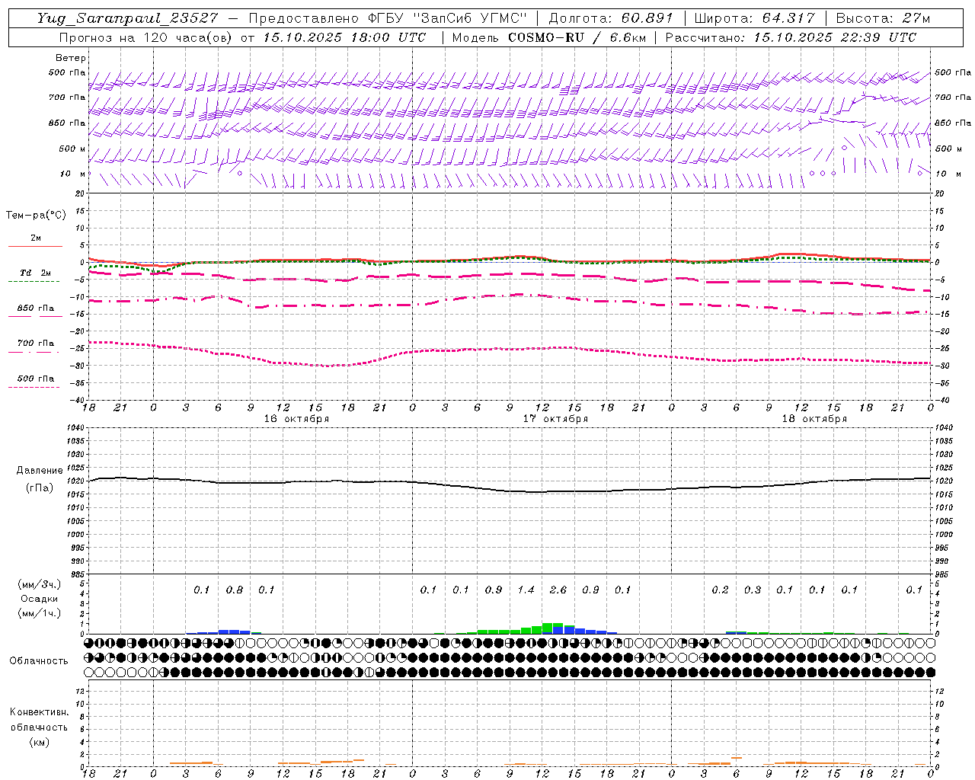Click the Конвективн. convective cloud label
Image resolution: width=975 pixels, height=780 pixels.
(39, 712)
